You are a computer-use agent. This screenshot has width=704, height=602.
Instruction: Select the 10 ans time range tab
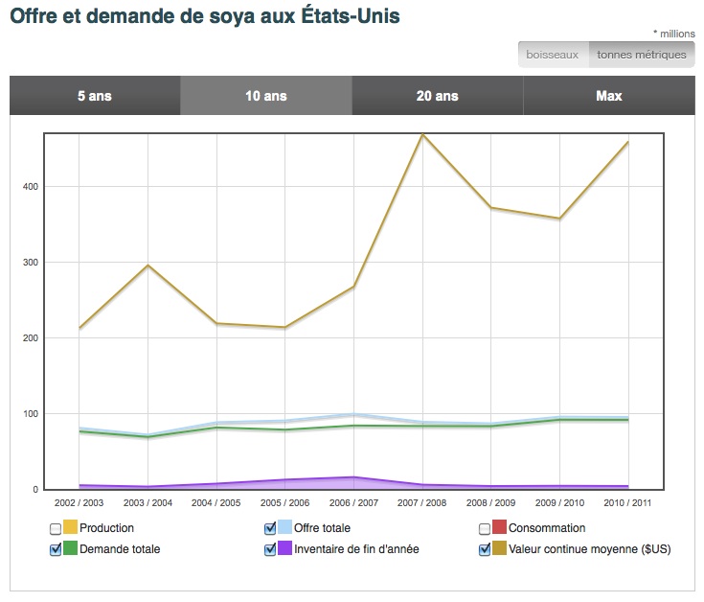[265, 96]
